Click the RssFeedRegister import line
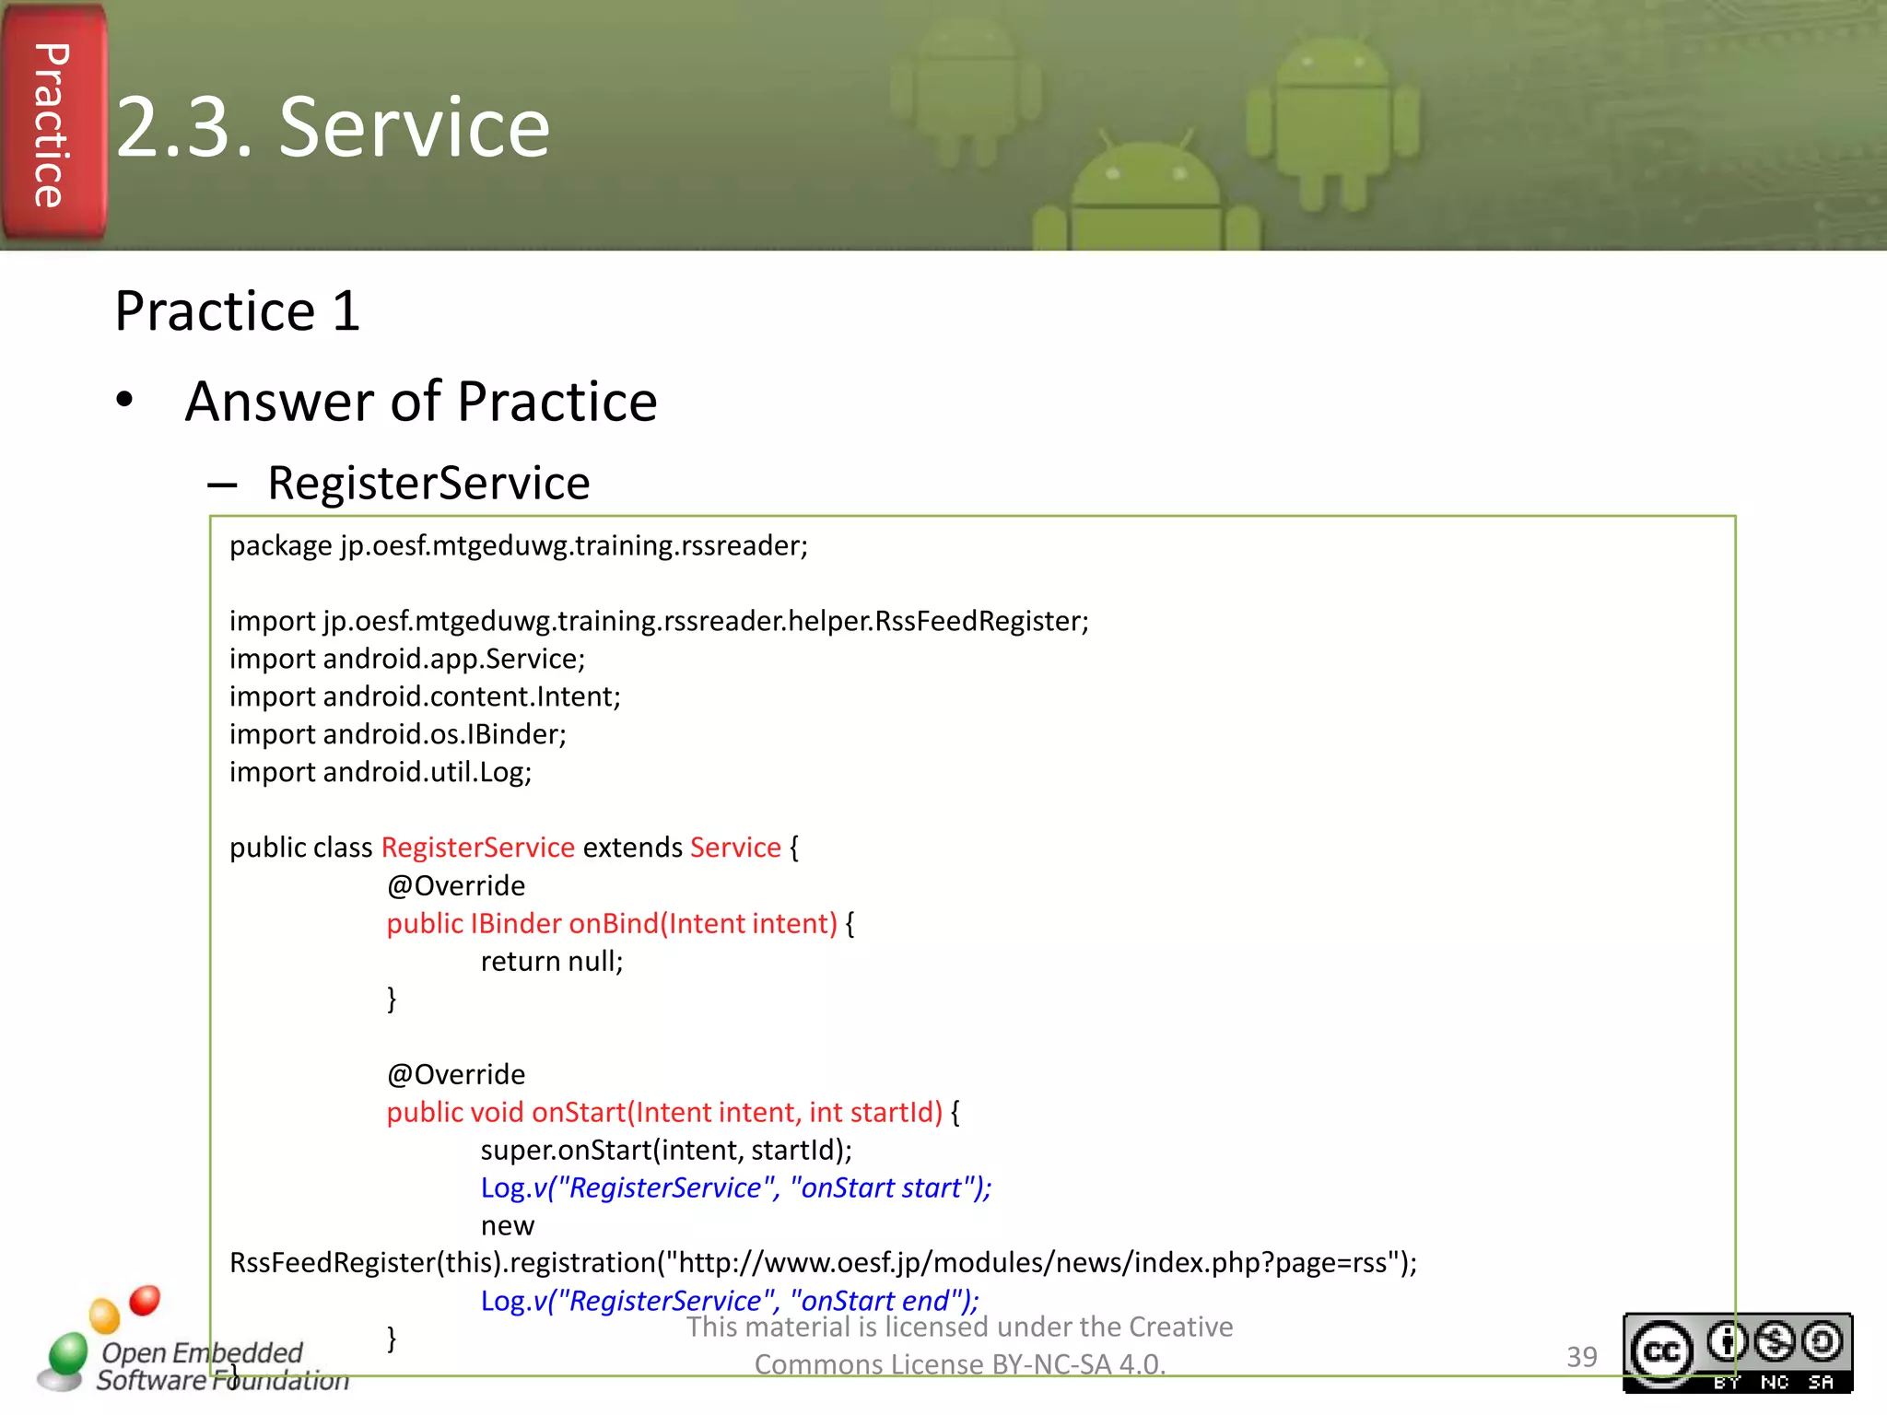The height and width of the screenshot is (1415, 1887). 659,621
